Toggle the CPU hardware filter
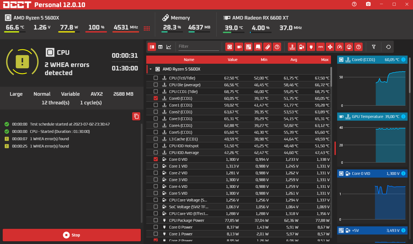The width and height of the screenshot is (413, 244). (x=230, y=47)
